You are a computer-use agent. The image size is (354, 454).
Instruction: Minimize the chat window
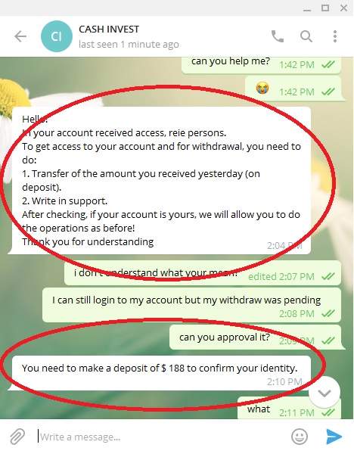click(x=307, y=8)
